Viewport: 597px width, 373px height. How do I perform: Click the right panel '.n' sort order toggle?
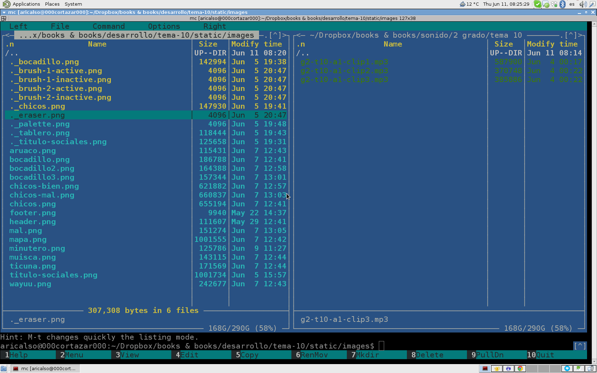pos(301,44)
